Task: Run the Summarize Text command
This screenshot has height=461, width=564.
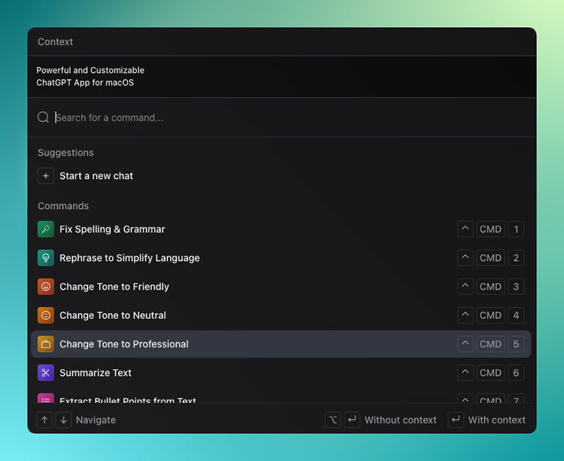Action: [x=280, y=373]
